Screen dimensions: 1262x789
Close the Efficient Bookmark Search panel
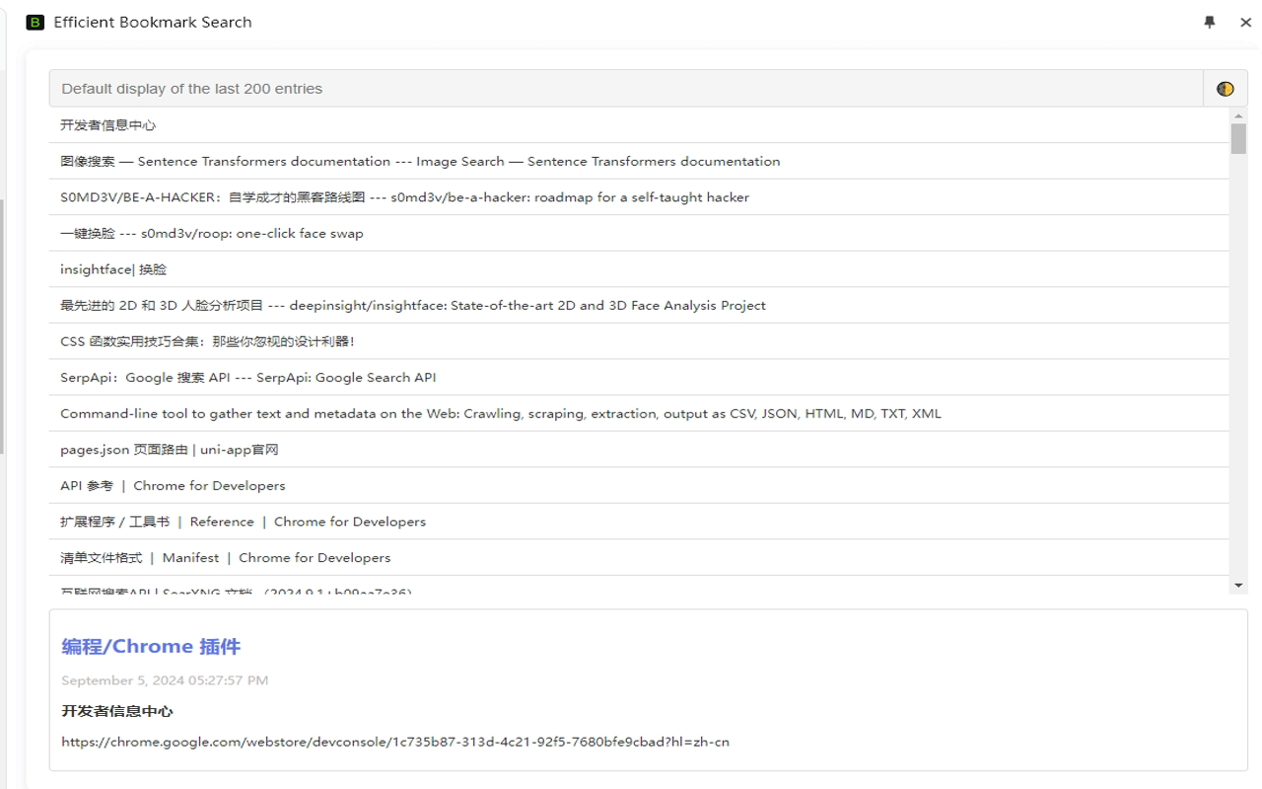coord(1245,22)
